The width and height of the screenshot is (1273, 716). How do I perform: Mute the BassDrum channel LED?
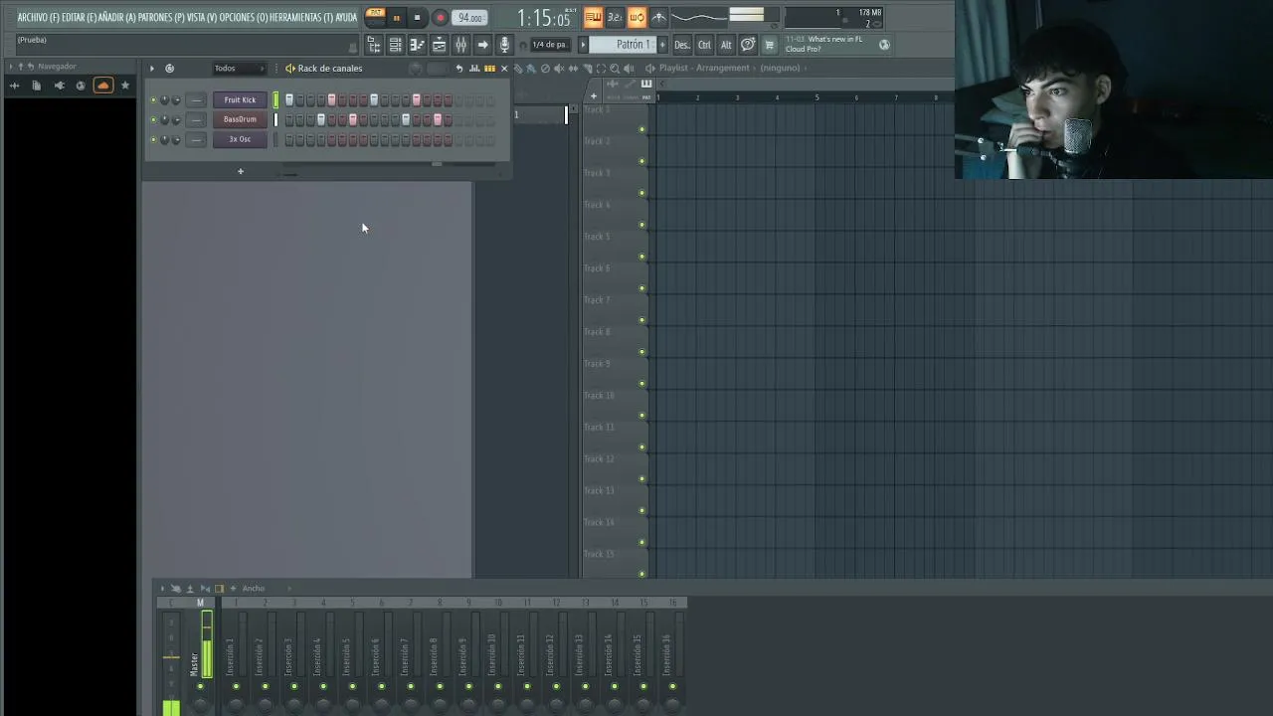(153, 119)
